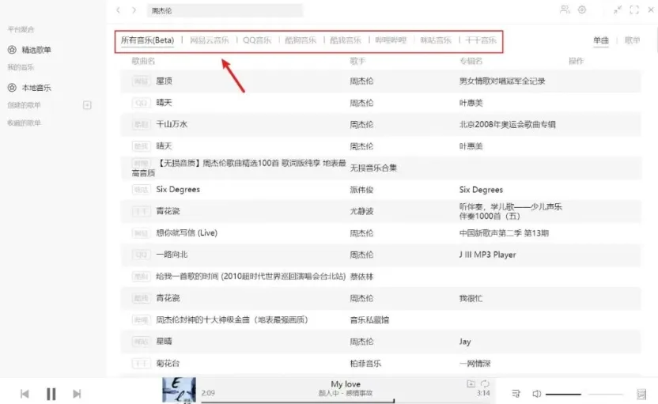Adjust the volume slider
The height and width of the screenshot is (404, 658).
tap(584, 394)
